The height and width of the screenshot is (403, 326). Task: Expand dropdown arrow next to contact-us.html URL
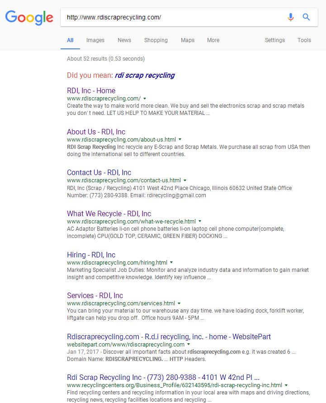tap(185, 180)
